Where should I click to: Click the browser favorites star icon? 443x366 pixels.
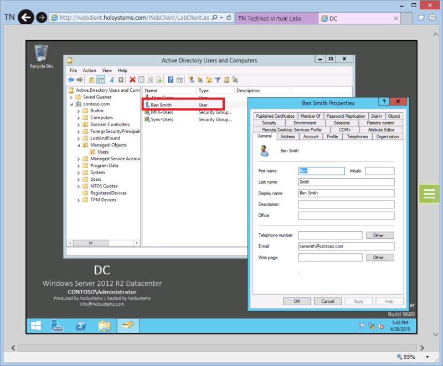(x=421, y=18)
